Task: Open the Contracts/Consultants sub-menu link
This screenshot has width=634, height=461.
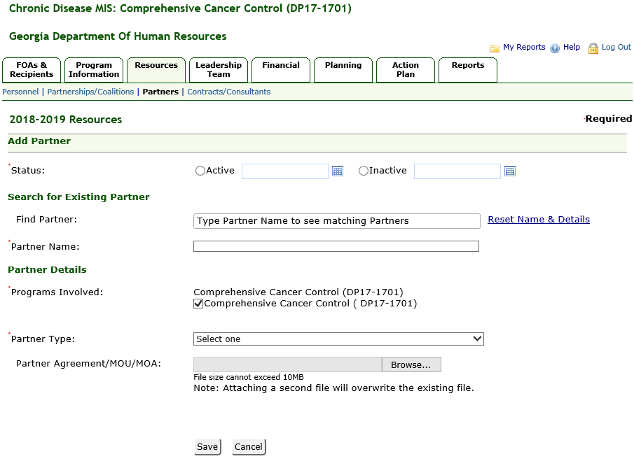Action: tap(228, 92)
